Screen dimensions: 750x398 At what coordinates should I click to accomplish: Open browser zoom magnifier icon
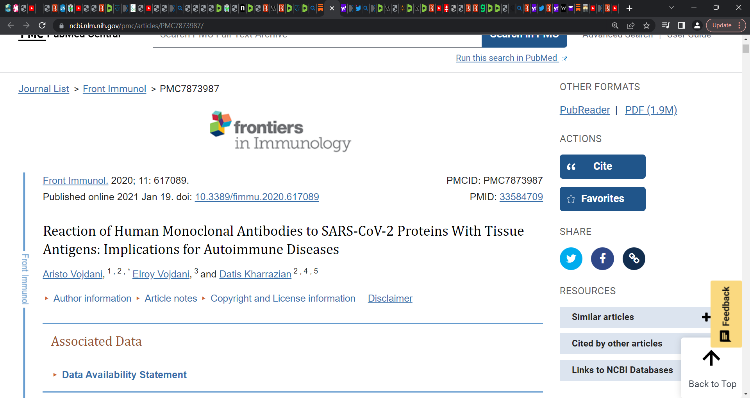click(x=615, y=25)
